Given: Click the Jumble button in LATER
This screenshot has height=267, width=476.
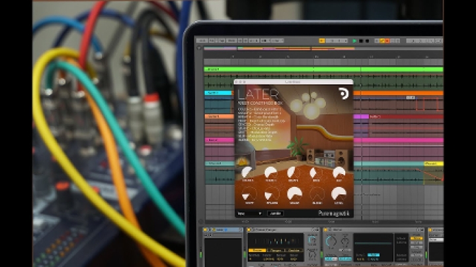Looking at the screenshot, I should click(275, 214).
